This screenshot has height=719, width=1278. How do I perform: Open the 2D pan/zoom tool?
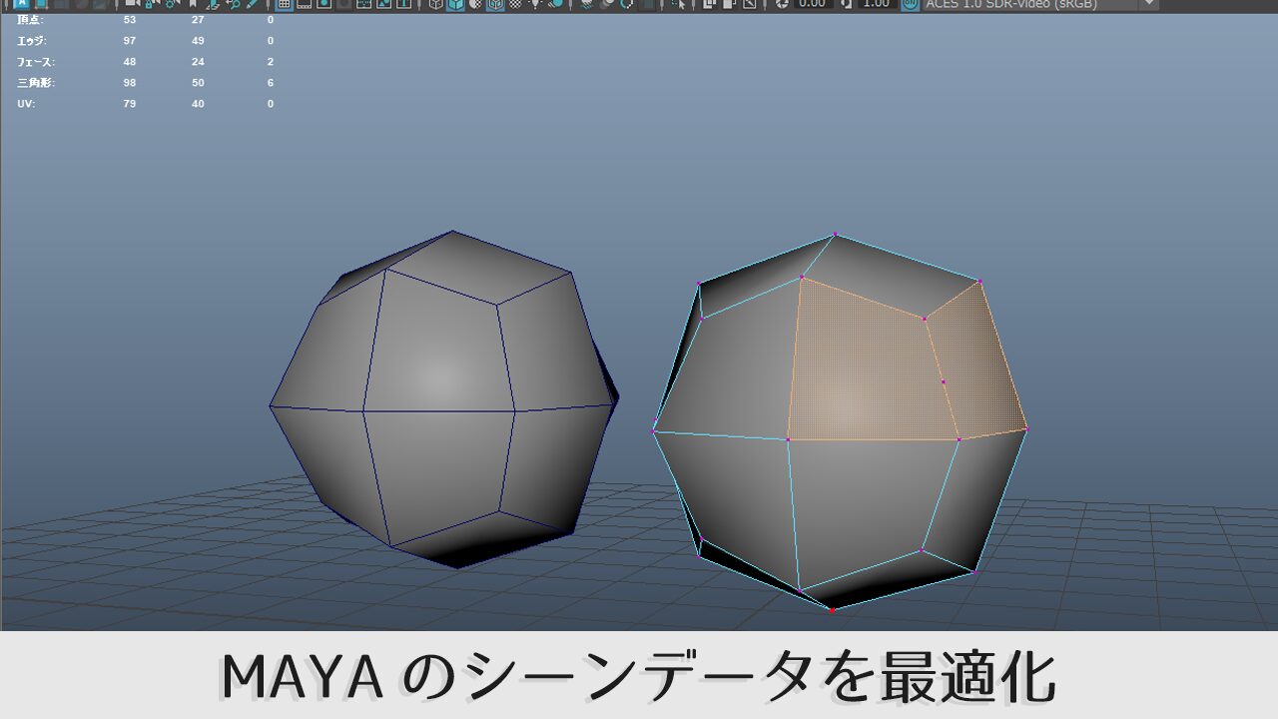(x=236, y=7)
